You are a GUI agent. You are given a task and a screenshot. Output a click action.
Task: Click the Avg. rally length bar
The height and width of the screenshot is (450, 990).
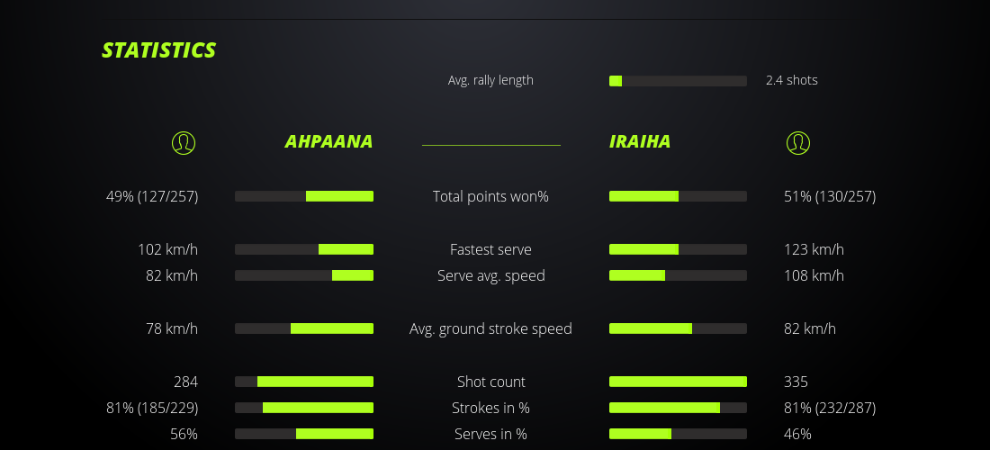(x=678, y=81)
